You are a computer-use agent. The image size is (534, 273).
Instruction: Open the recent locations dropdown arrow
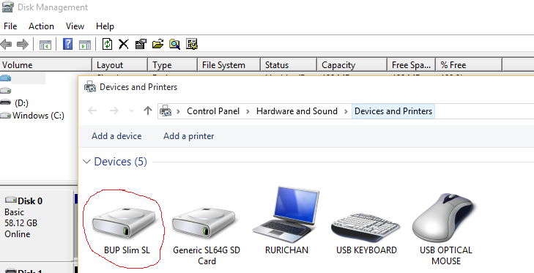click(x=131, y=111)
